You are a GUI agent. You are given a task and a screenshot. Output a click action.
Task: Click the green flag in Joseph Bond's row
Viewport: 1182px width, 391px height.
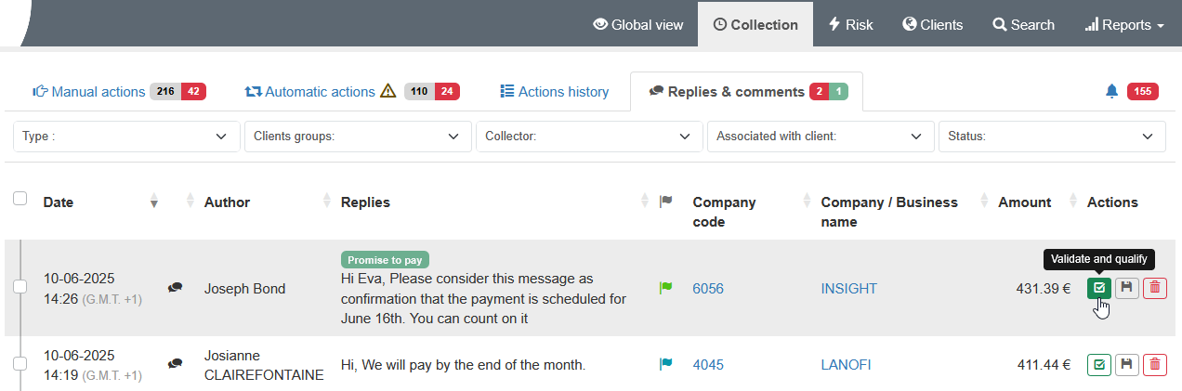pos(665,288)
